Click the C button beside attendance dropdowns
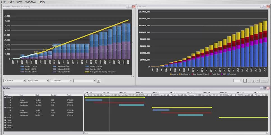 pyautogui.click(x=98, y=81)
